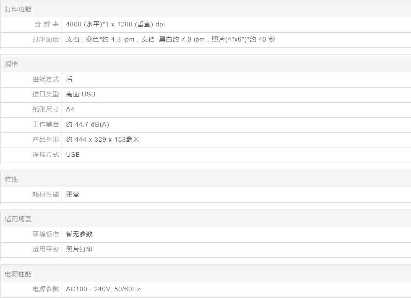
Task: Select the 分辨率 row label
Action: (46, 24)
